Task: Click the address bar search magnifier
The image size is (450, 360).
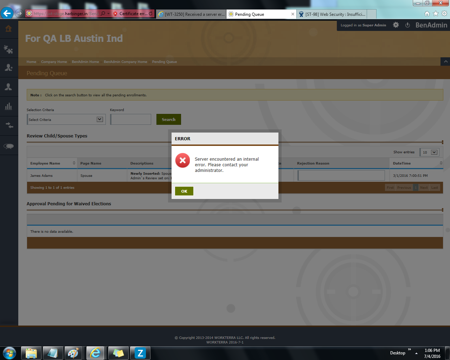Action: pos(103,13)
